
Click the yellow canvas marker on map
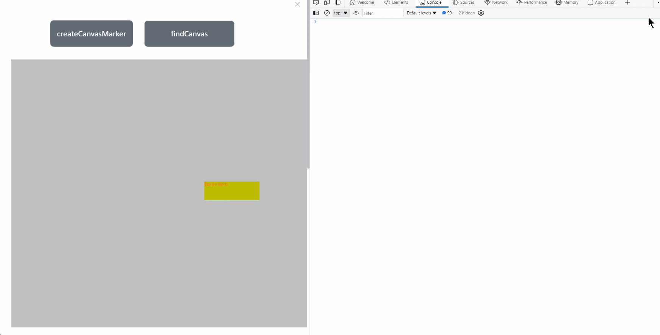tap(232, 191)
